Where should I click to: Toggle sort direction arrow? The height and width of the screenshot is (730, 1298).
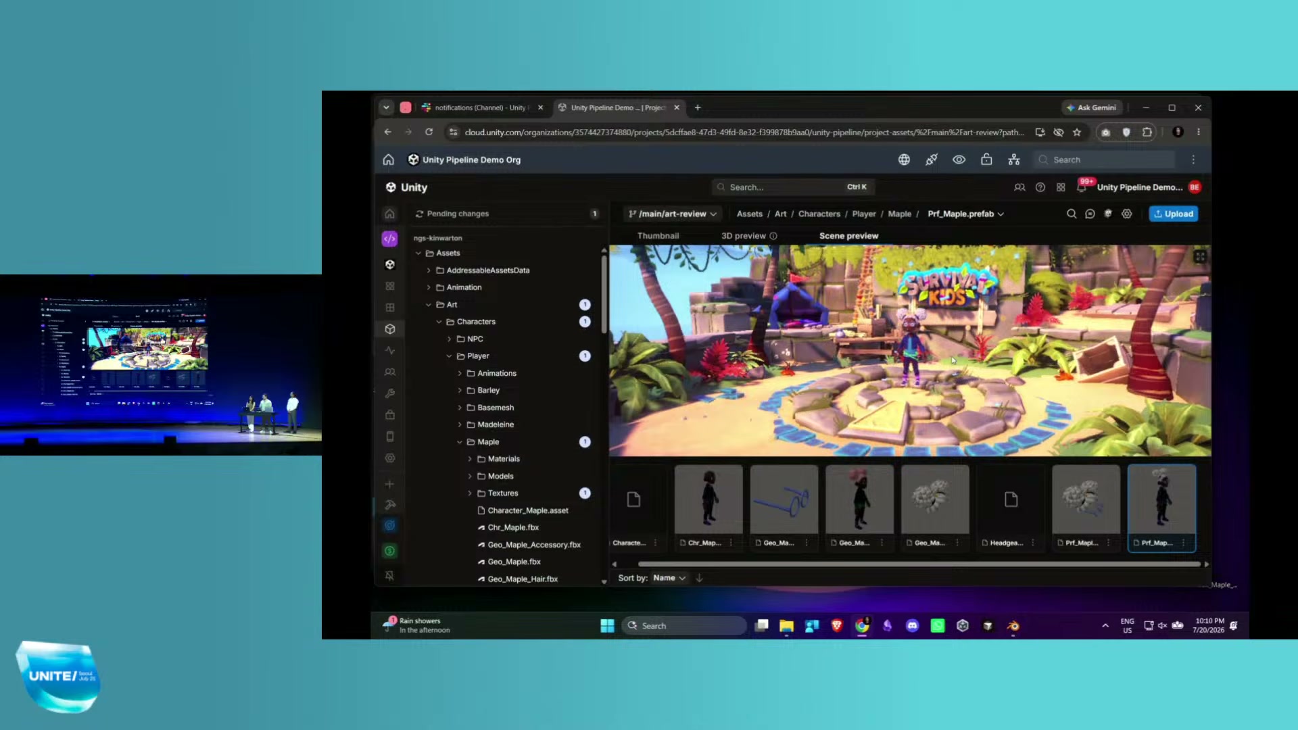click(x=700, y=579)
